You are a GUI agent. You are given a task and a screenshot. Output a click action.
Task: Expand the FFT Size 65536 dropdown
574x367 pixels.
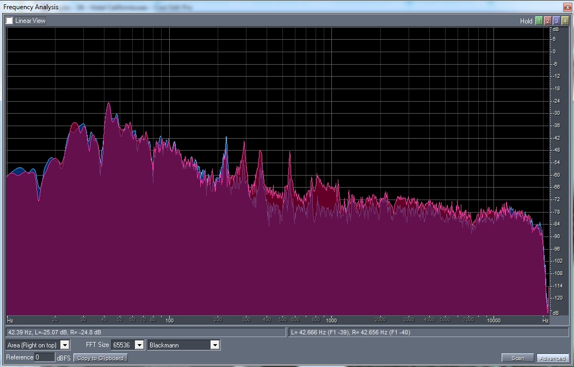pyautogui.click(x=128, y=345)
